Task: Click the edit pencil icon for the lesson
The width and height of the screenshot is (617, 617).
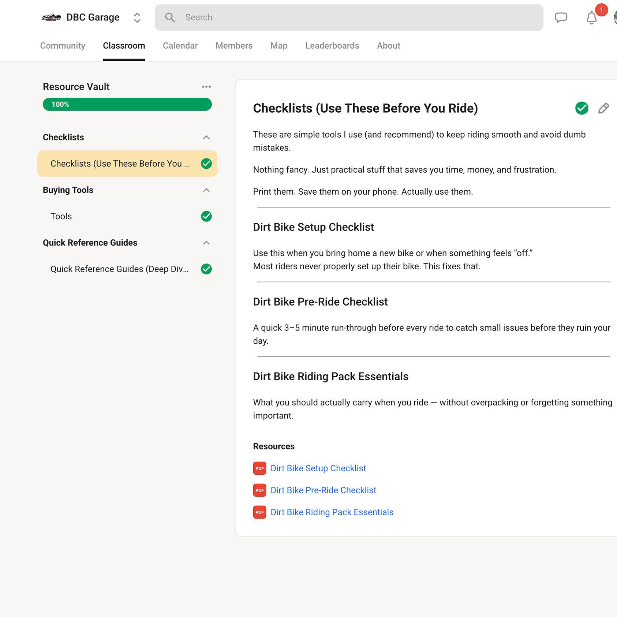Action: [603, 108]
